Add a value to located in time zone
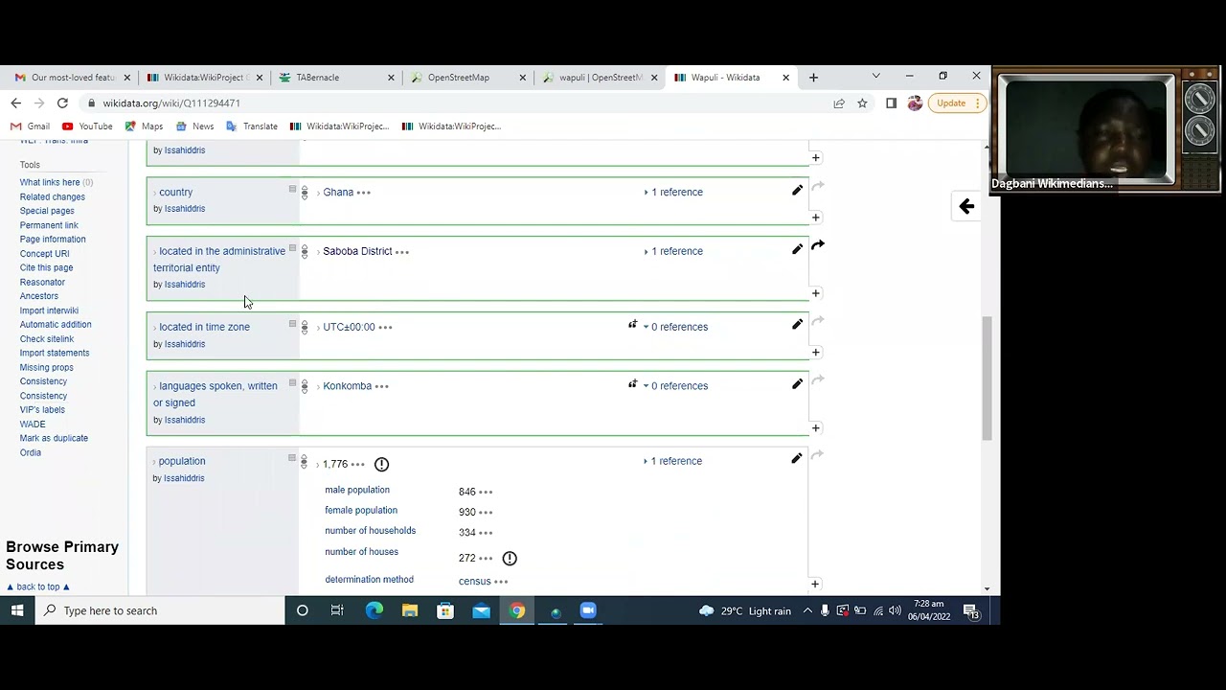 (x=815, y=353)
